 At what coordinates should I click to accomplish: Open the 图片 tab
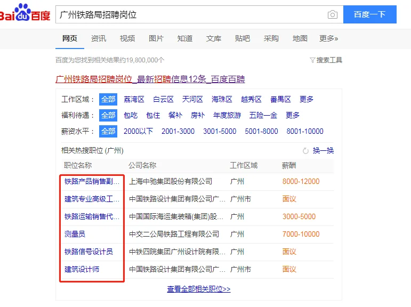click(156, 38)
